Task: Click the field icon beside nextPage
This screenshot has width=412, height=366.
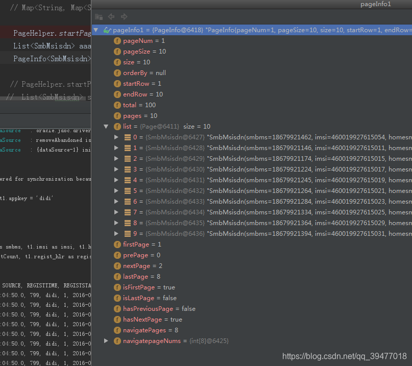Action: [117, 266]
